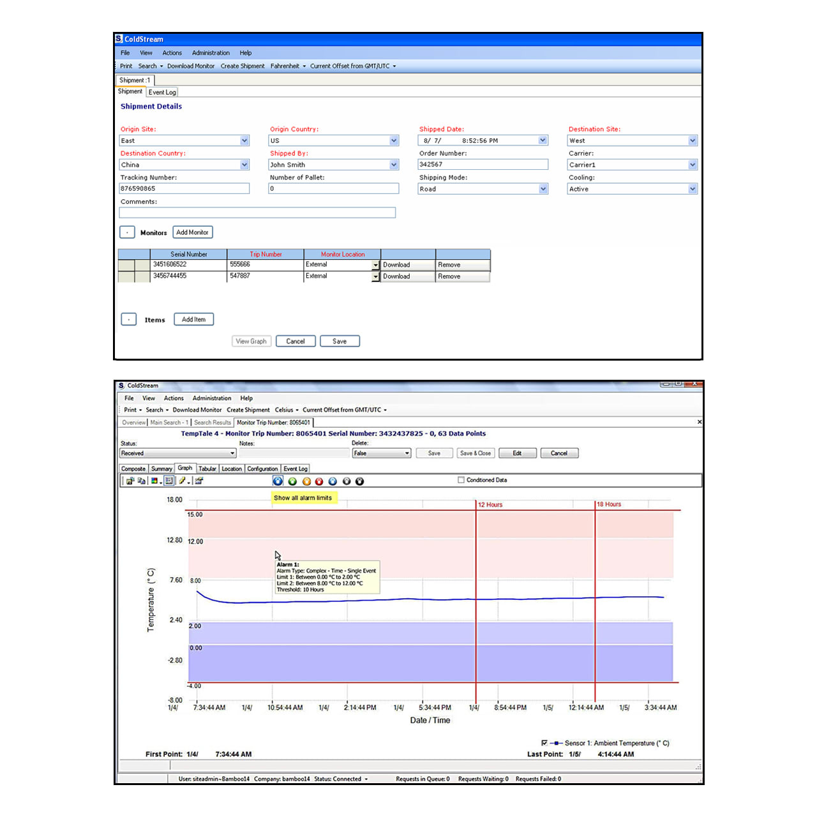Toggle the Sensor 1 Ambient Temperature checkbox
817x817 pixels.
(544, 743)
